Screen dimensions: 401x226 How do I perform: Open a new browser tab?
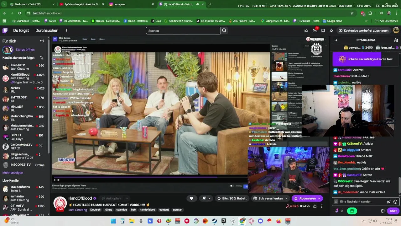click(x=210, y=4)
